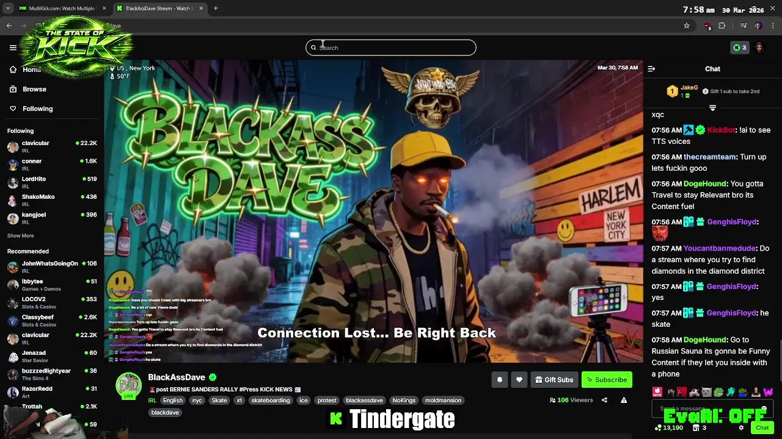Viewport: 782px width, 439px height.
Task: Click thecreamteam username in chat
Action: [x=710, y=157]
